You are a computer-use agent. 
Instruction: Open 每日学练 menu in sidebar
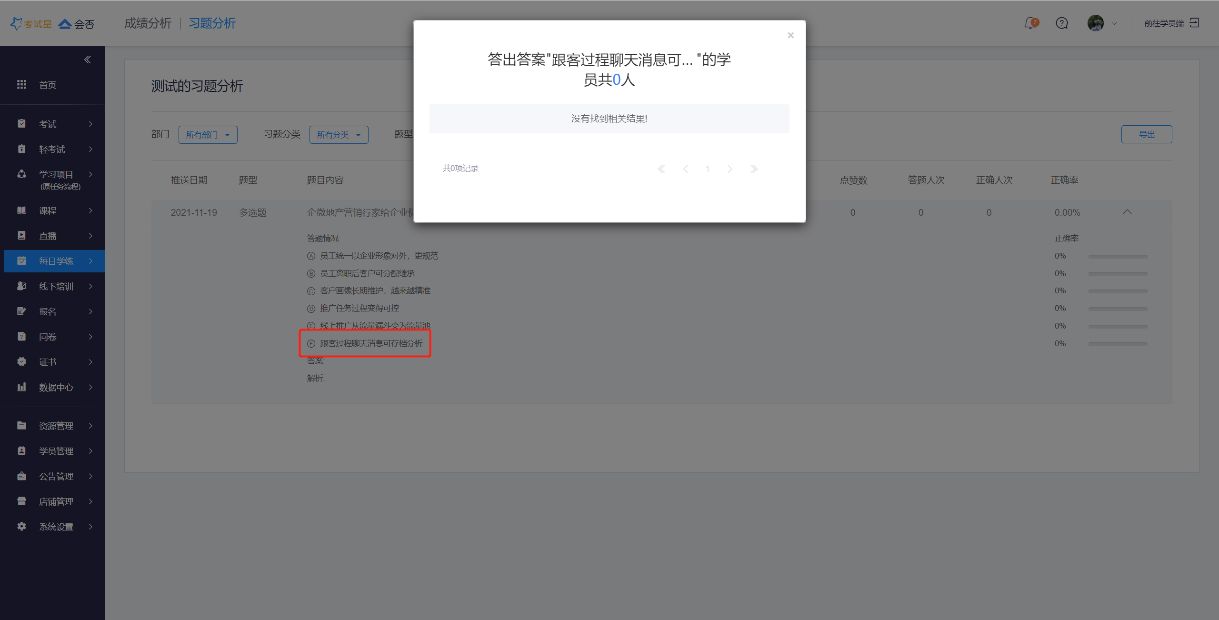pyautogui.click(x=56, y=261)
